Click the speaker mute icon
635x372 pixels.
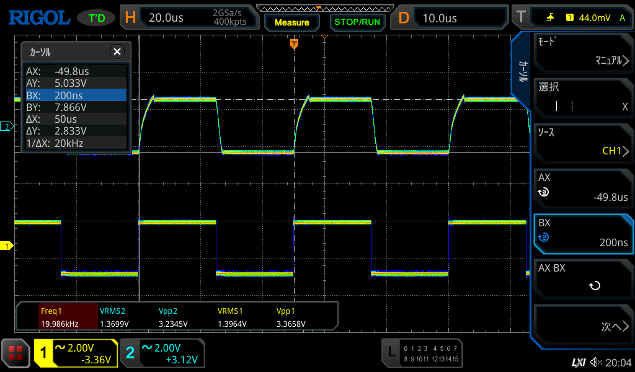pos(596,362)
